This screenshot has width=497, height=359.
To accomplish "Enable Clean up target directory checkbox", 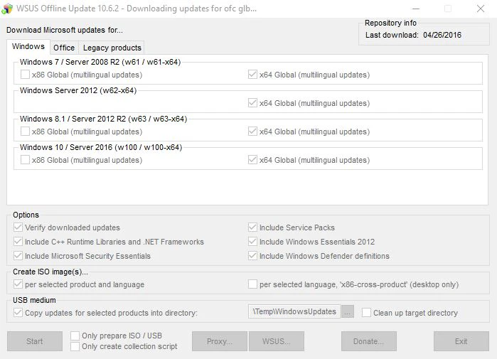I will click(367, 313).
